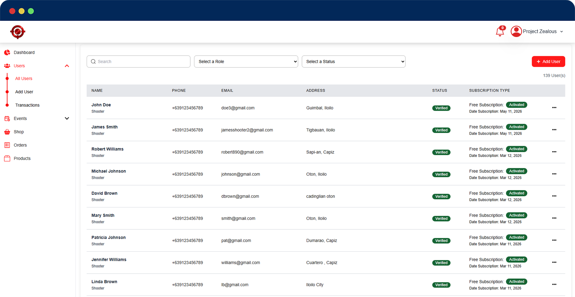
Task: Click the Events calendar icon
Action: [7, 119]
